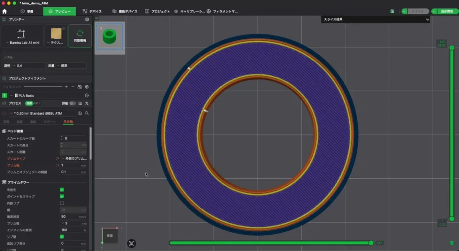Open AMS filament sync icon
This screenshot has width=459, height=251.
80,87
